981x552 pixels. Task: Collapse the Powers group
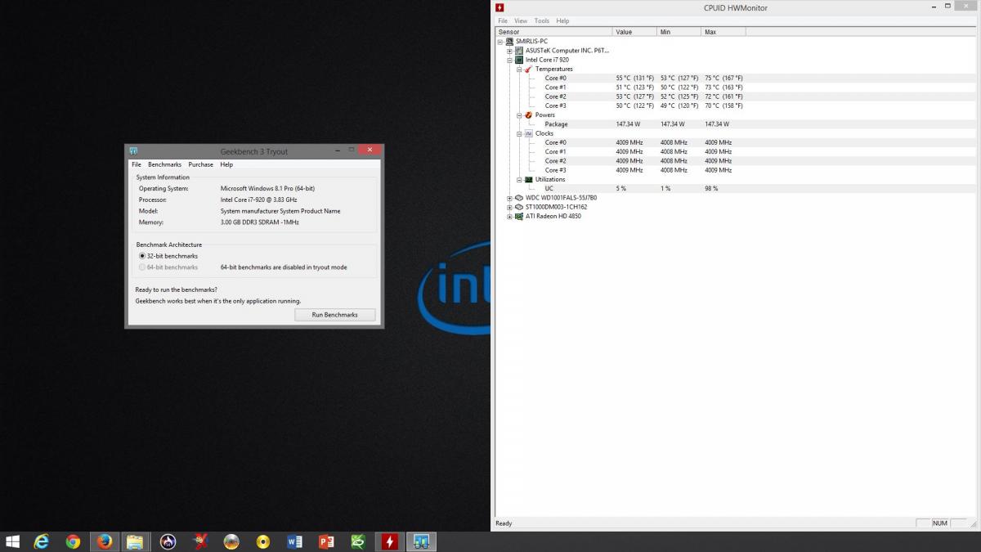click(x=518, y=114)
